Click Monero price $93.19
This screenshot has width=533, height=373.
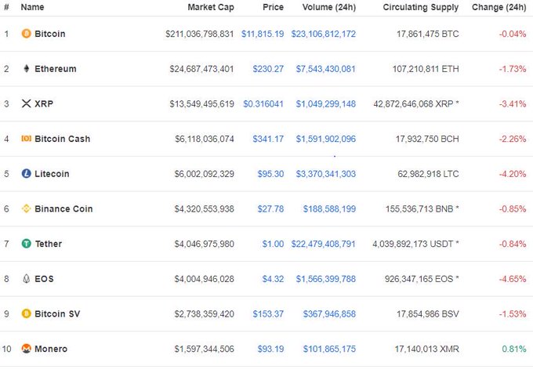(x=270, y=349)
